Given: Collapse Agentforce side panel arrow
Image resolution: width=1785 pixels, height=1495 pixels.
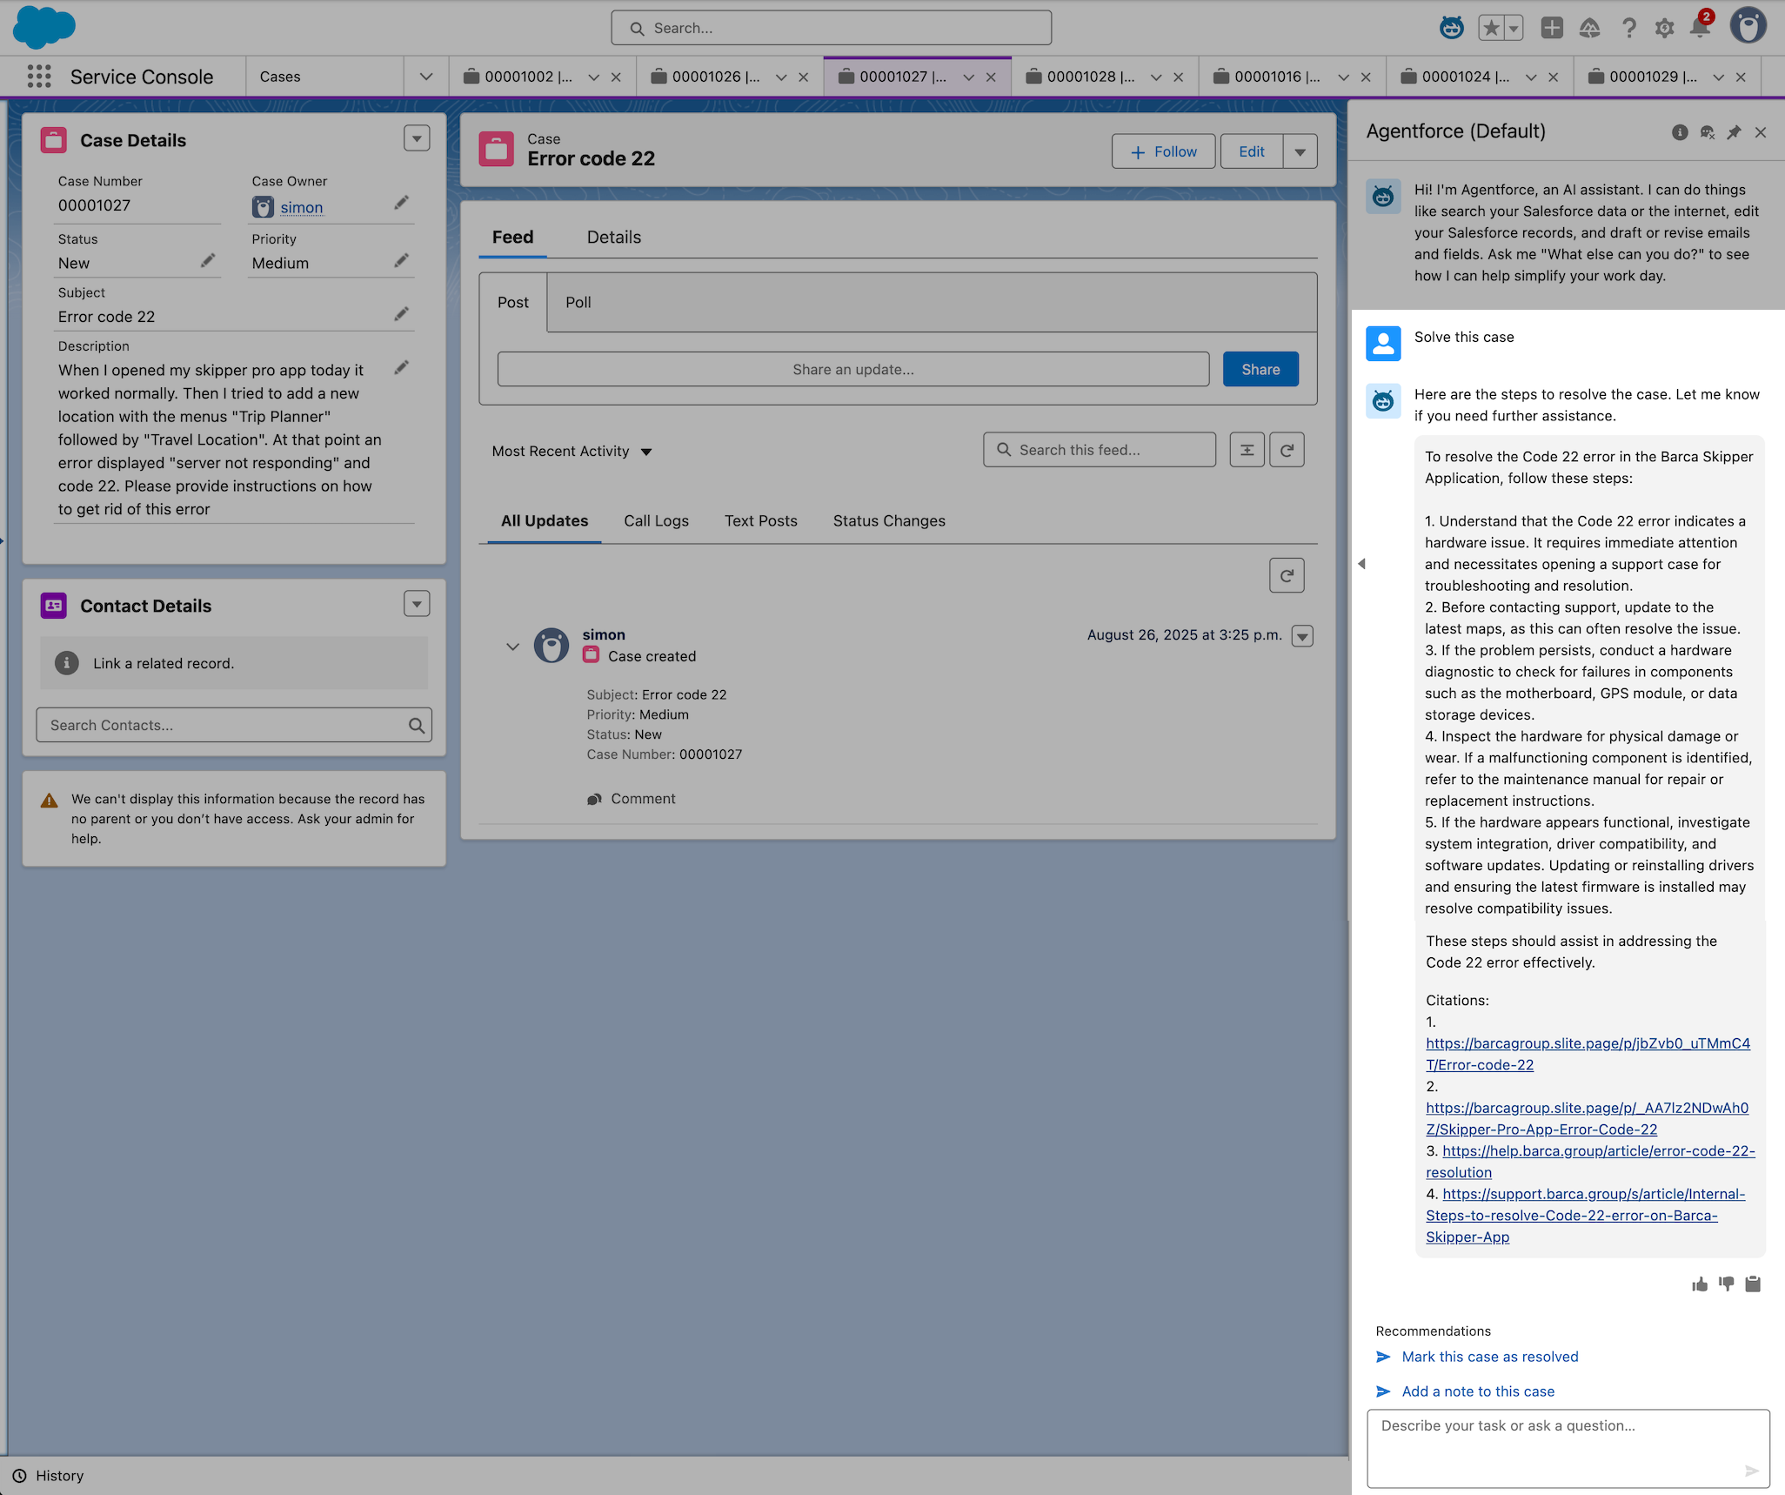Looking at the screenshot, I should [1361, 564].
